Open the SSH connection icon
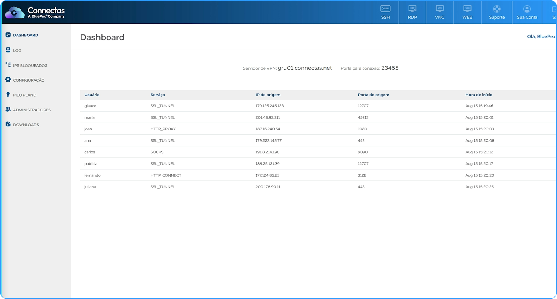 [385, 9]
